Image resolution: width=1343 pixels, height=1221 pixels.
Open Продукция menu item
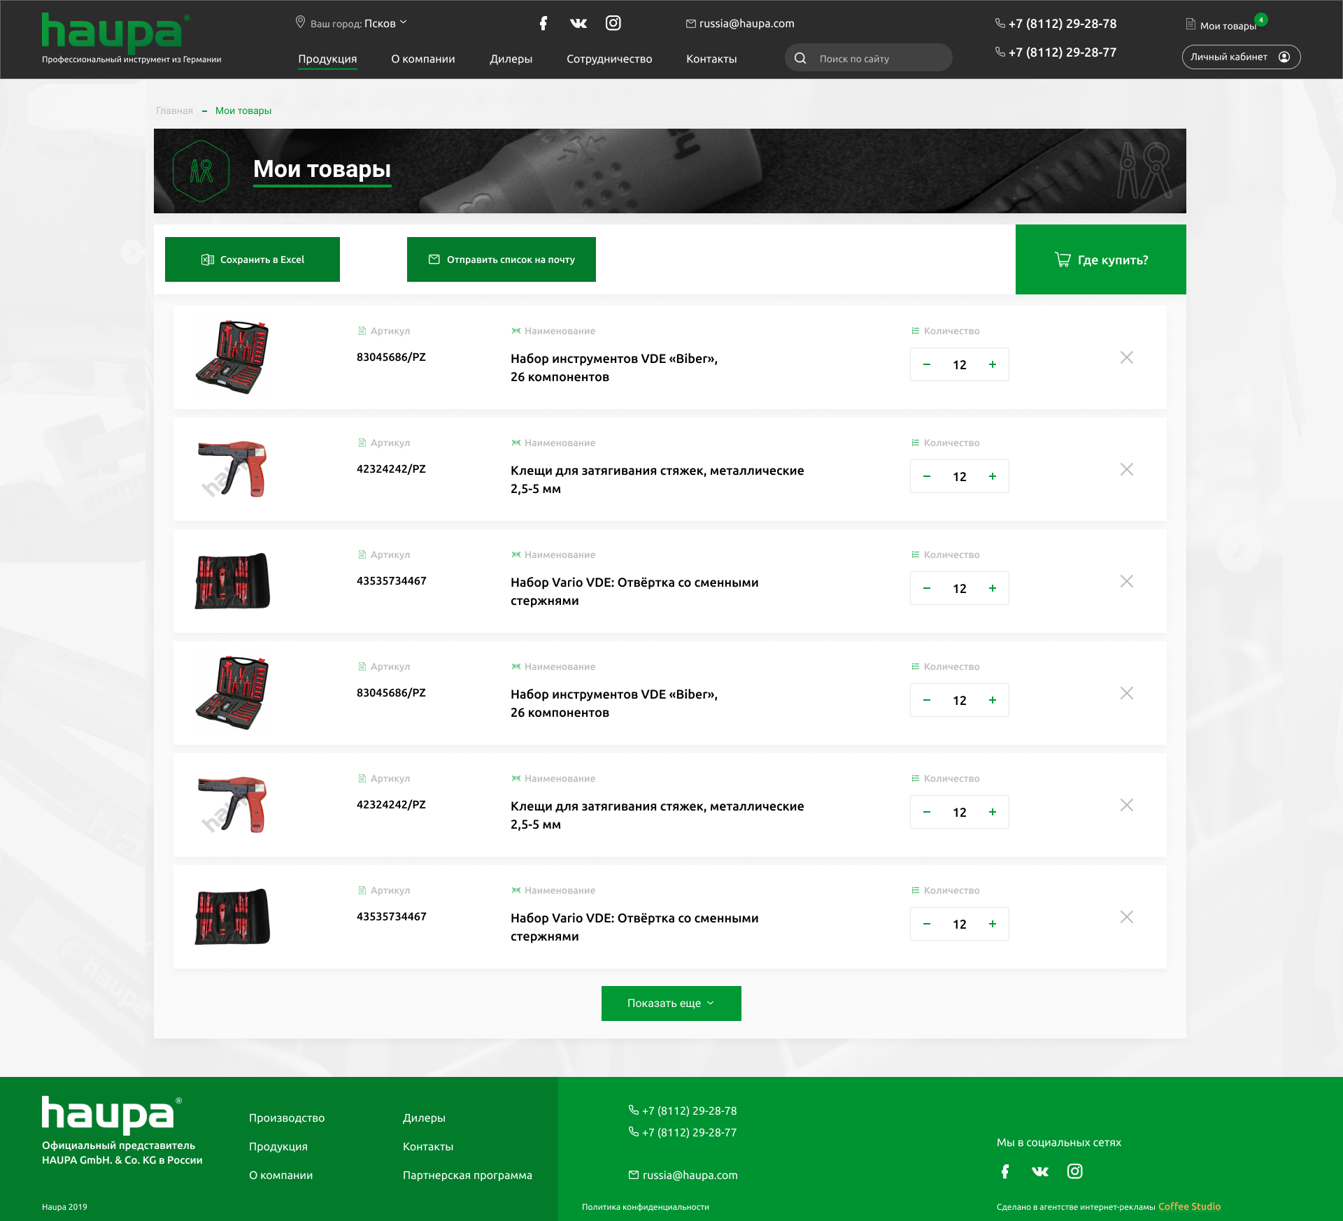[x=327, y=59]
